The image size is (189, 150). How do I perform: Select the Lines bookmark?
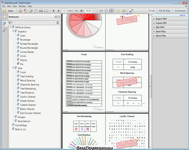click(23, 35)
